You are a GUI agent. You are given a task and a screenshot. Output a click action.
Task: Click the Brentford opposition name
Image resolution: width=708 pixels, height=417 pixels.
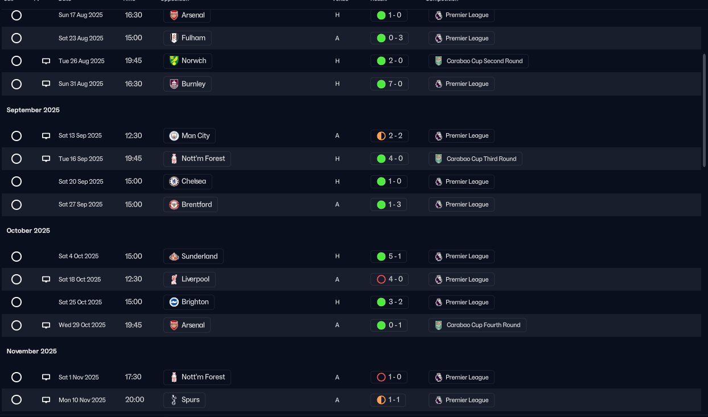click(196, 204)
